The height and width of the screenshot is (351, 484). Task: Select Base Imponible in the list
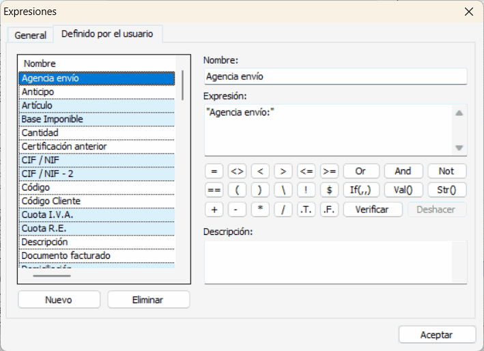click(97, 119)
